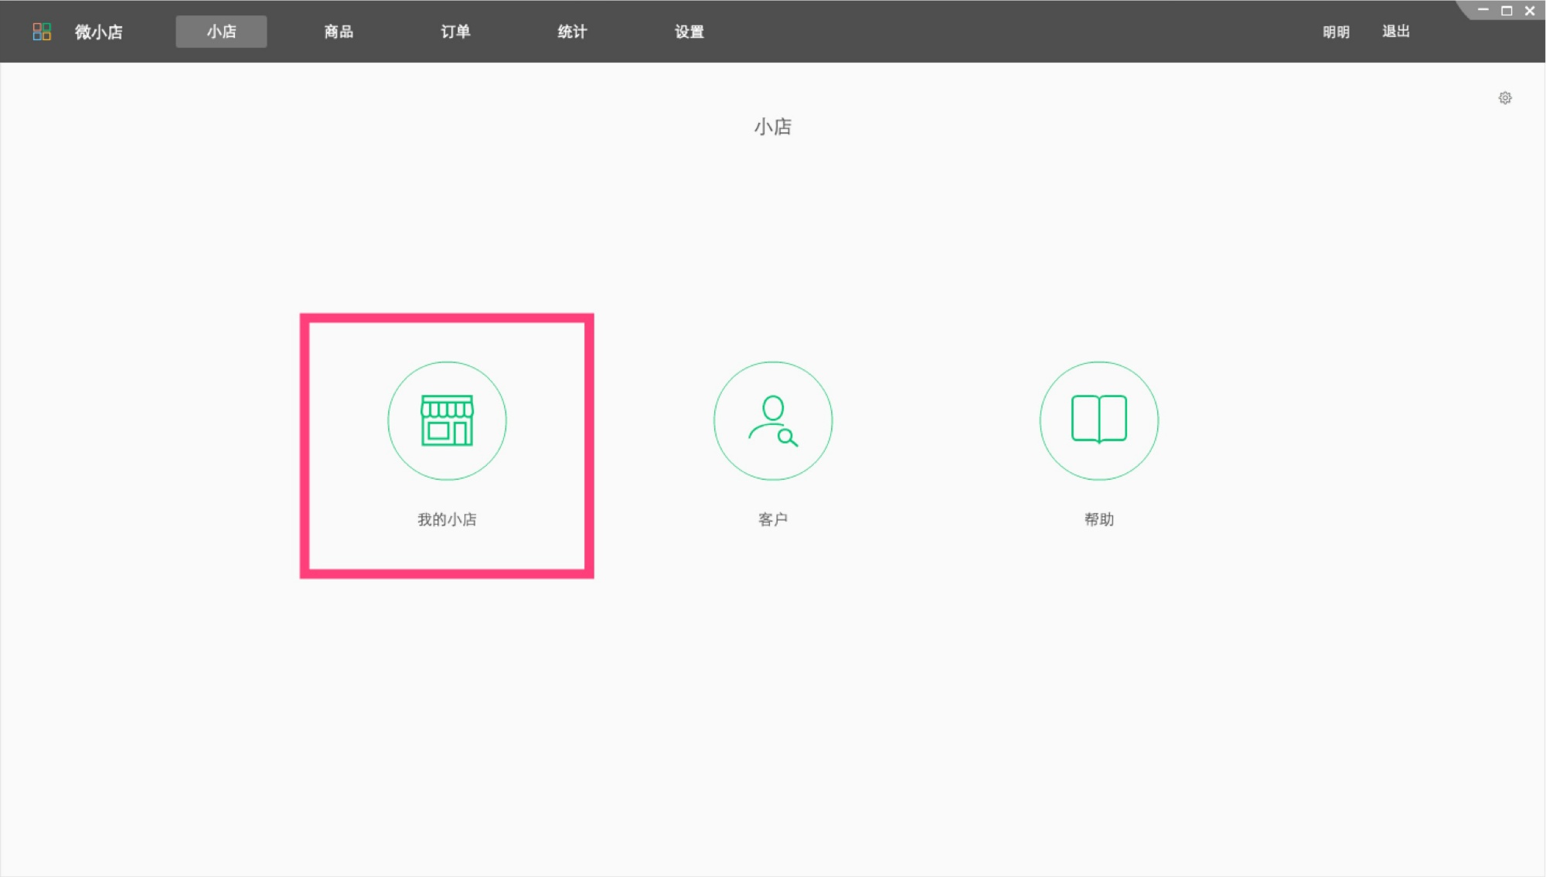Click the magnifier person icon under 小店 heading
The height and width of the screenshot is (877, 1546).
(x=772, y=420)
